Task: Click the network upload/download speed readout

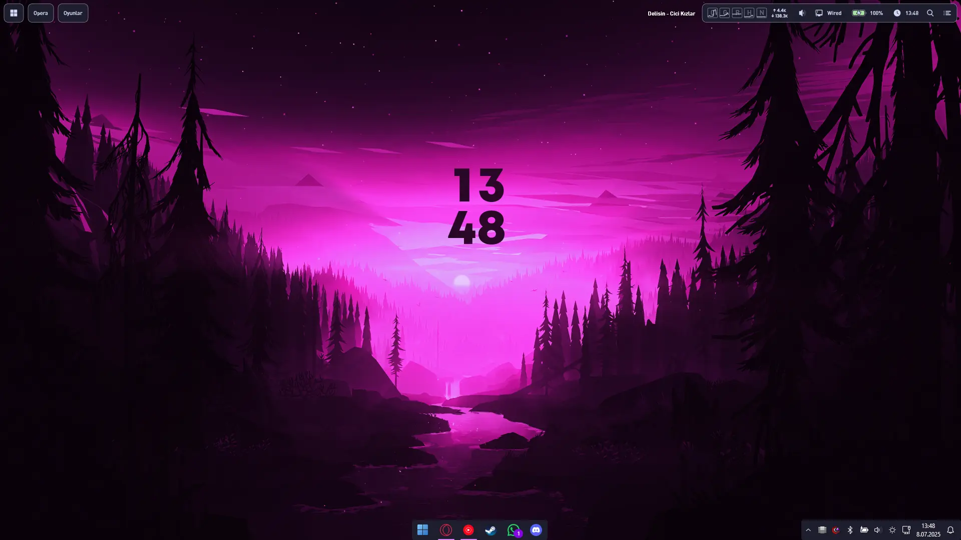Action: point(780,13)
